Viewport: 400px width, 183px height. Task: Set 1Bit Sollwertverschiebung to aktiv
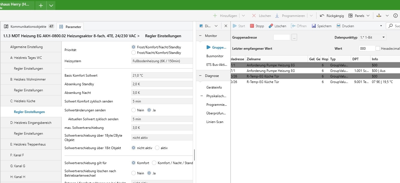157,148
